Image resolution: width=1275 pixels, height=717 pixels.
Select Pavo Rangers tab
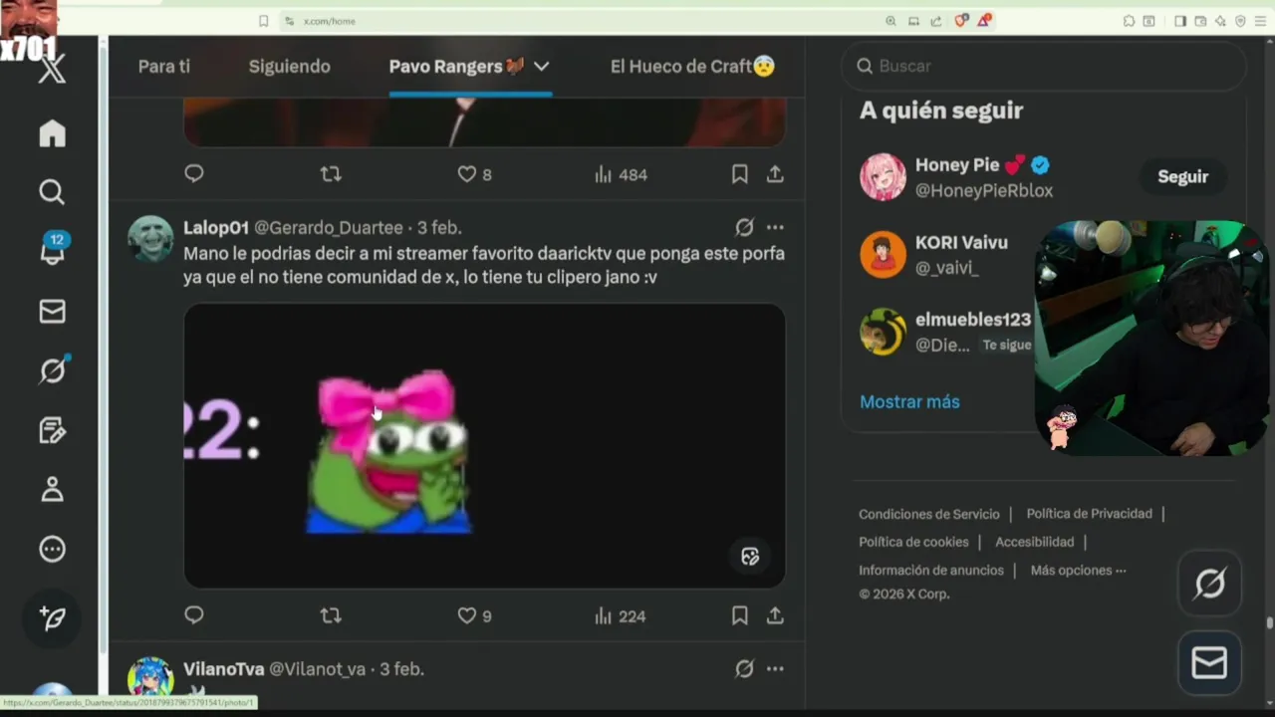(x=456, y=67)
